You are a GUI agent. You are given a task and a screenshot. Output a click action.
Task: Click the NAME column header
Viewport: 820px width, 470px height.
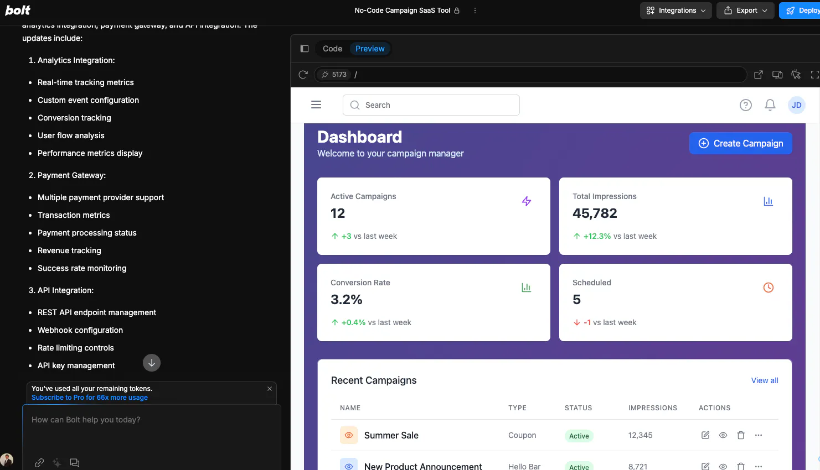[350, 408]
